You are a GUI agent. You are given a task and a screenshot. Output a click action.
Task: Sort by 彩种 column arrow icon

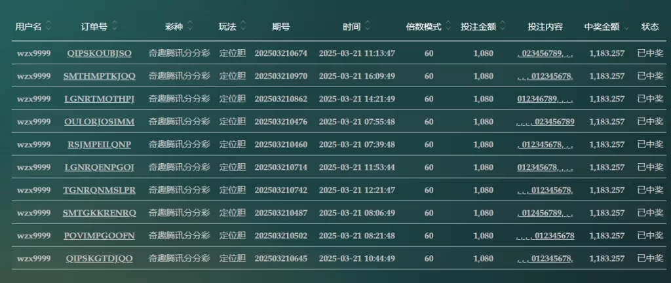[x=190, y=26]
